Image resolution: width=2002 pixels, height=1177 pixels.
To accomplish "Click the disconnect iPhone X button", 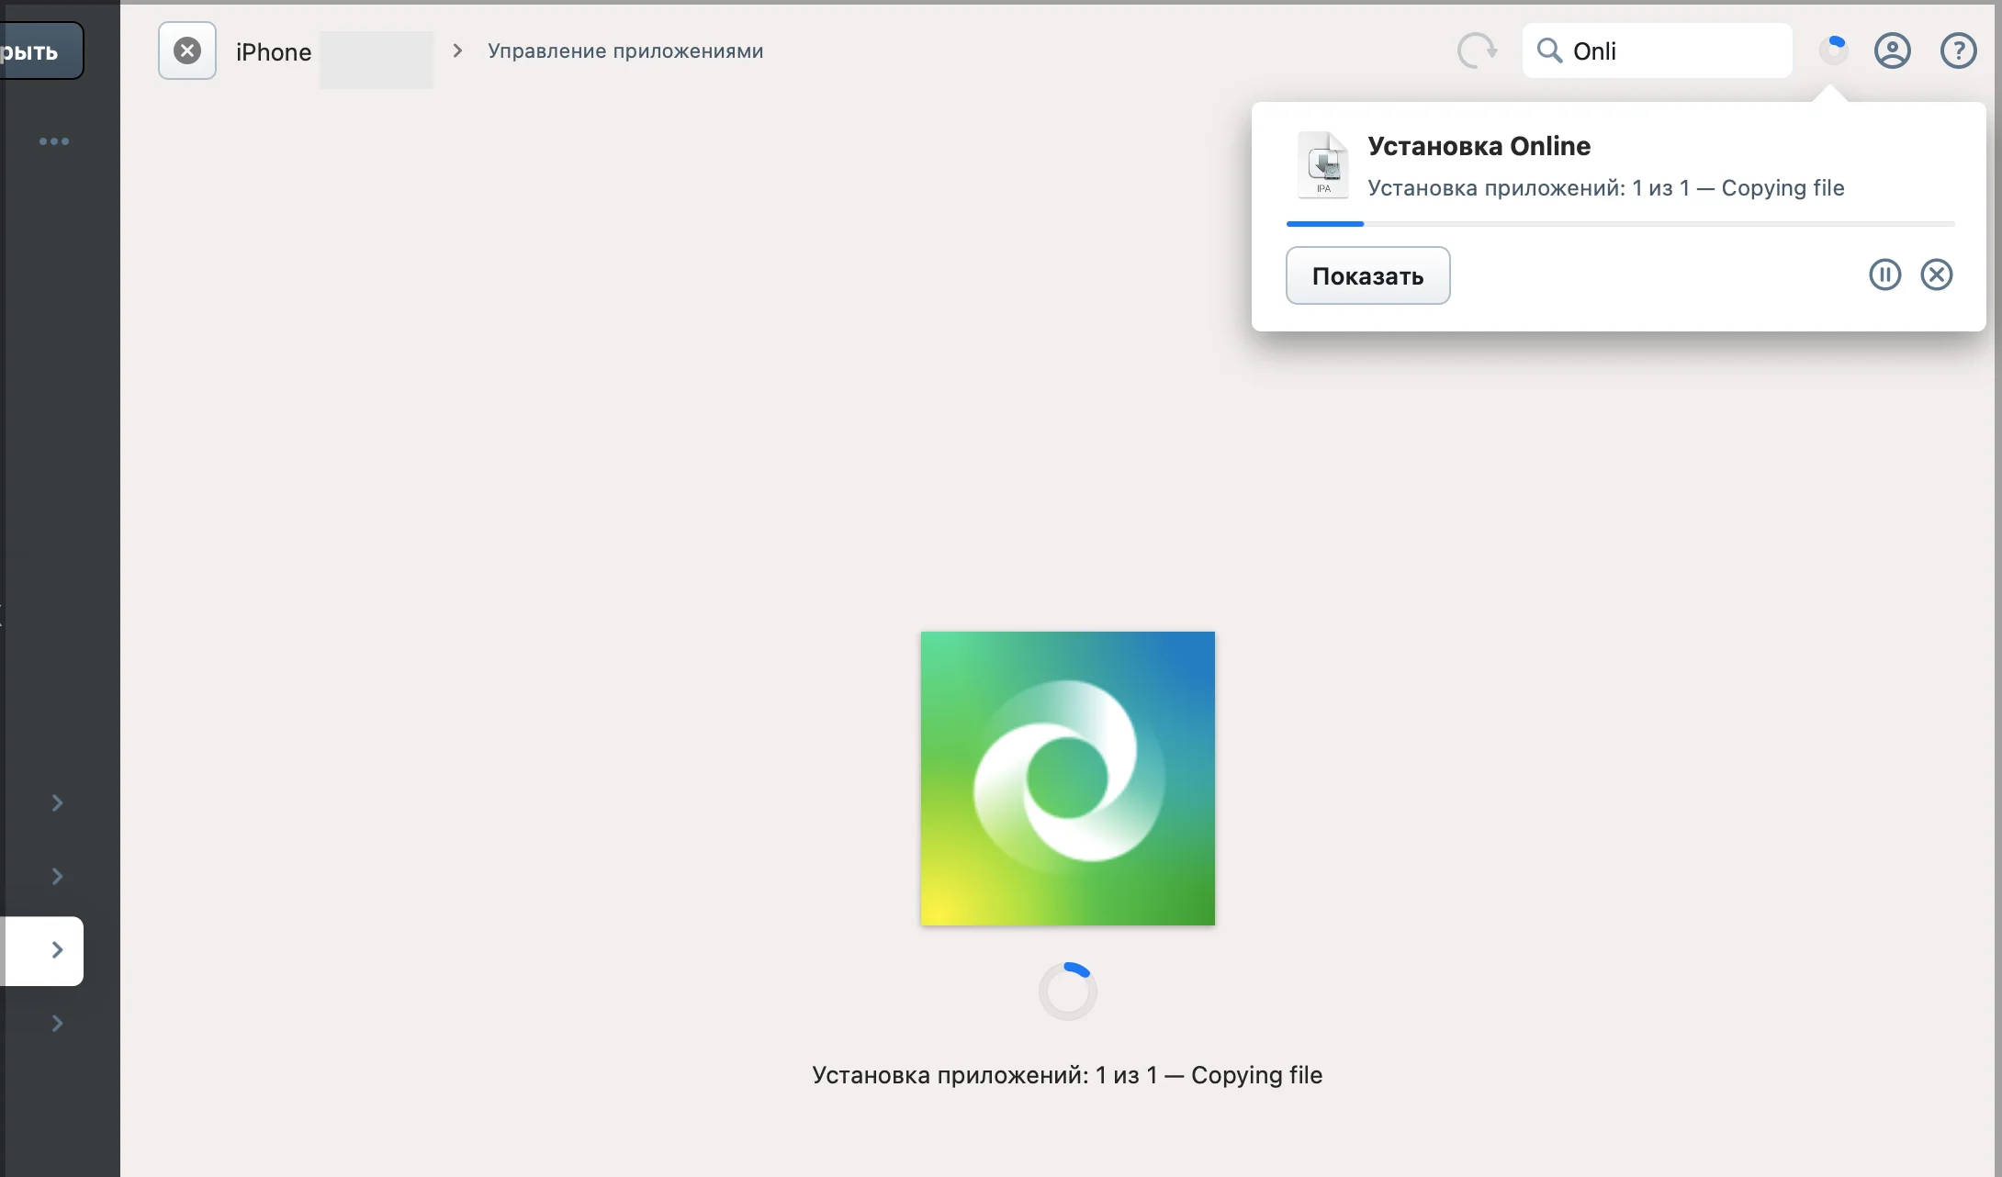I will [x=187, y=50].
